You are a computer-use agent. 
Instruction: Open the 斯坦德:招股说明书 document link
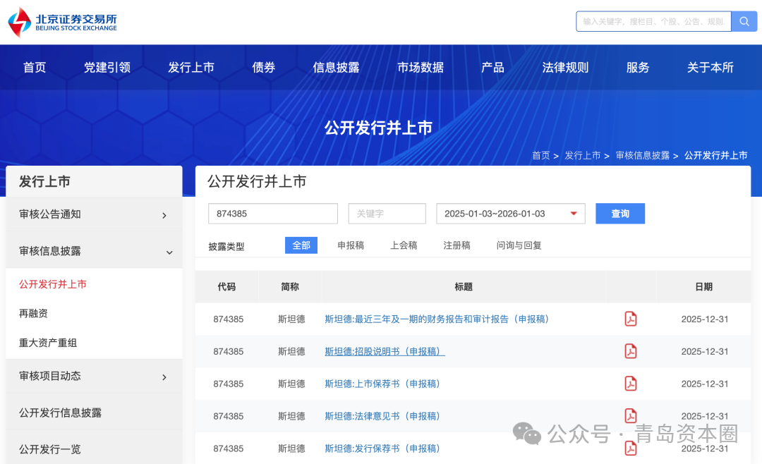(385, 351)
